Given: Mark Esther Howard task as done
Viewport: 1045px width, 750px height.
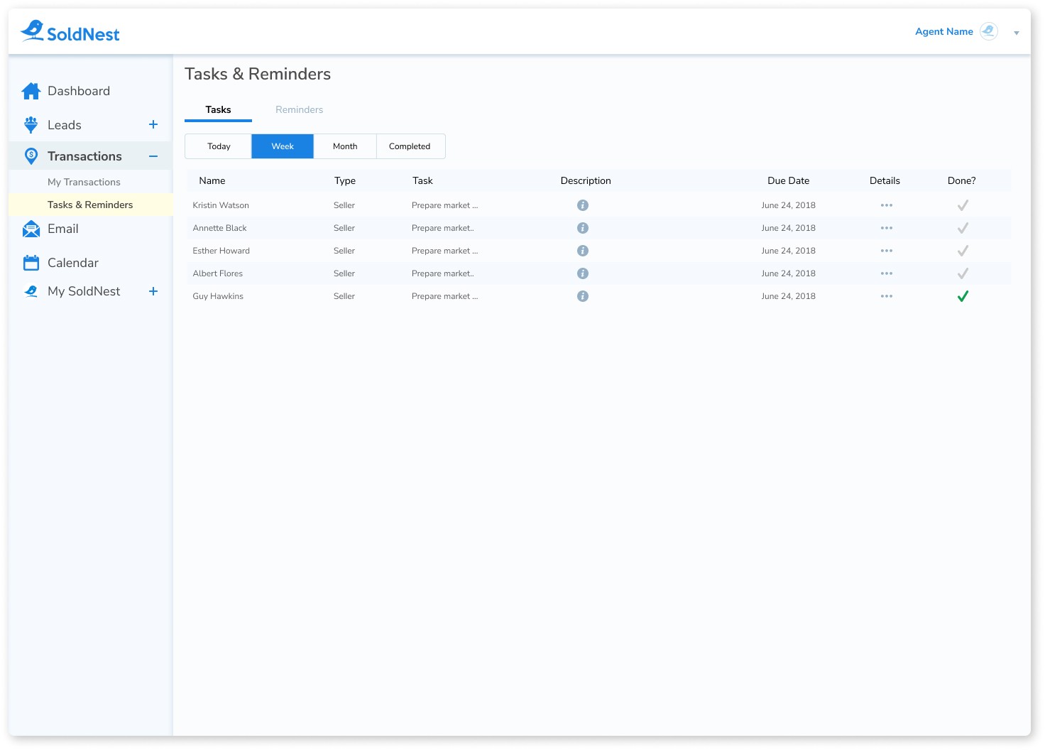Looking at the screenshot, I should pyautogui.click(x=963, y=251).
